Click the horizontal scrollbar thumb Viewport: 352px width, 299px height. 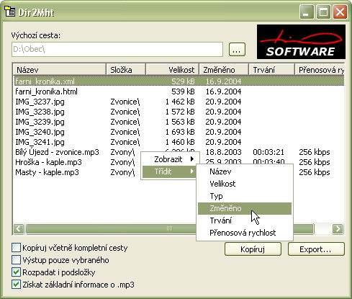click(170, 228)
